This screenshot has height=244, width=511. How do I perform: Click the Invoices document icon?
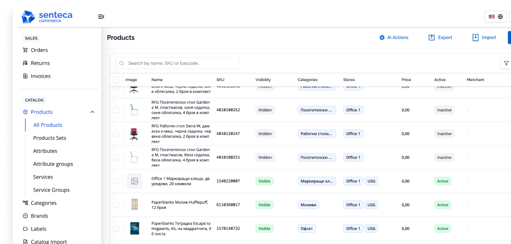tap(25, 76)
